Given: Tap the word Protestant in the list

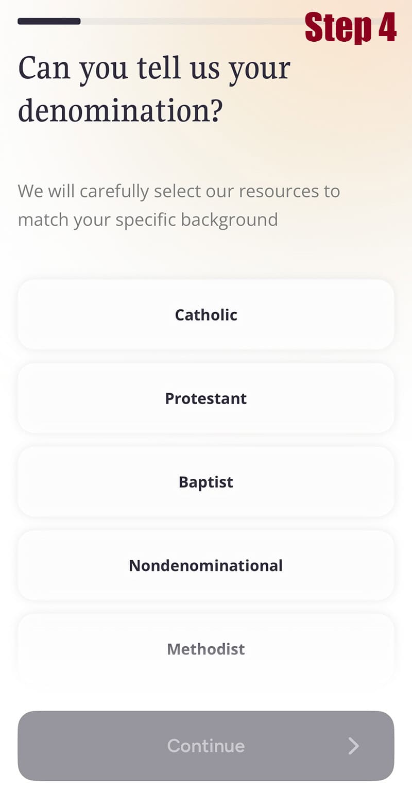Looking at the screenshot, I should 206,398.
